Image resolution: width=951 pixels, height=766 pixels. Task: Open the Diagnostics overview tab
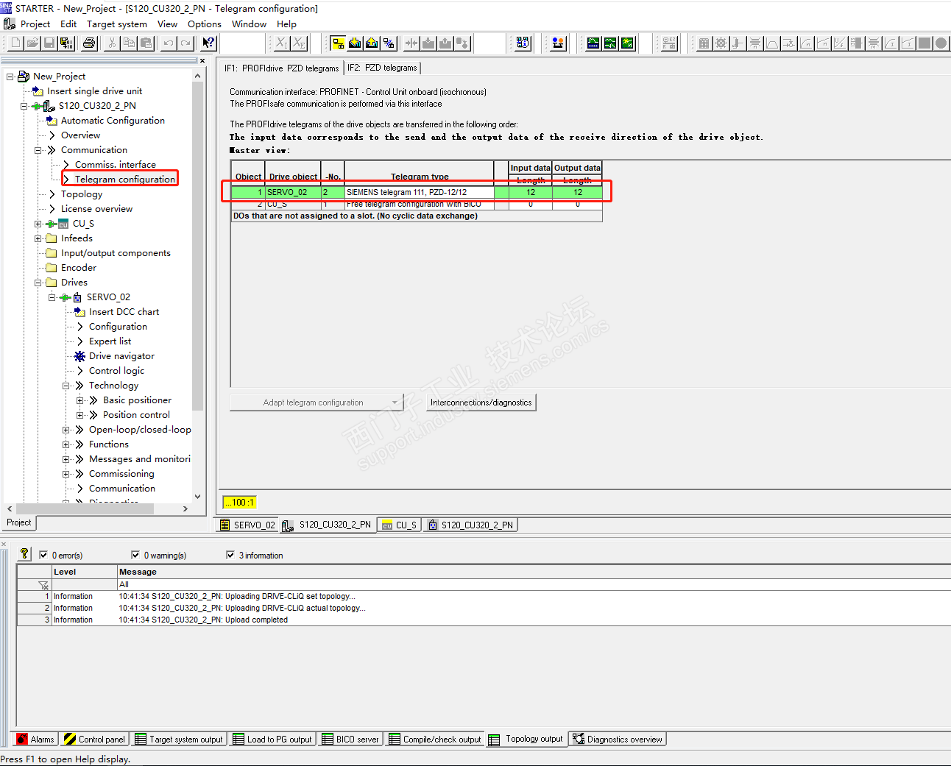(x=618, y=740)
